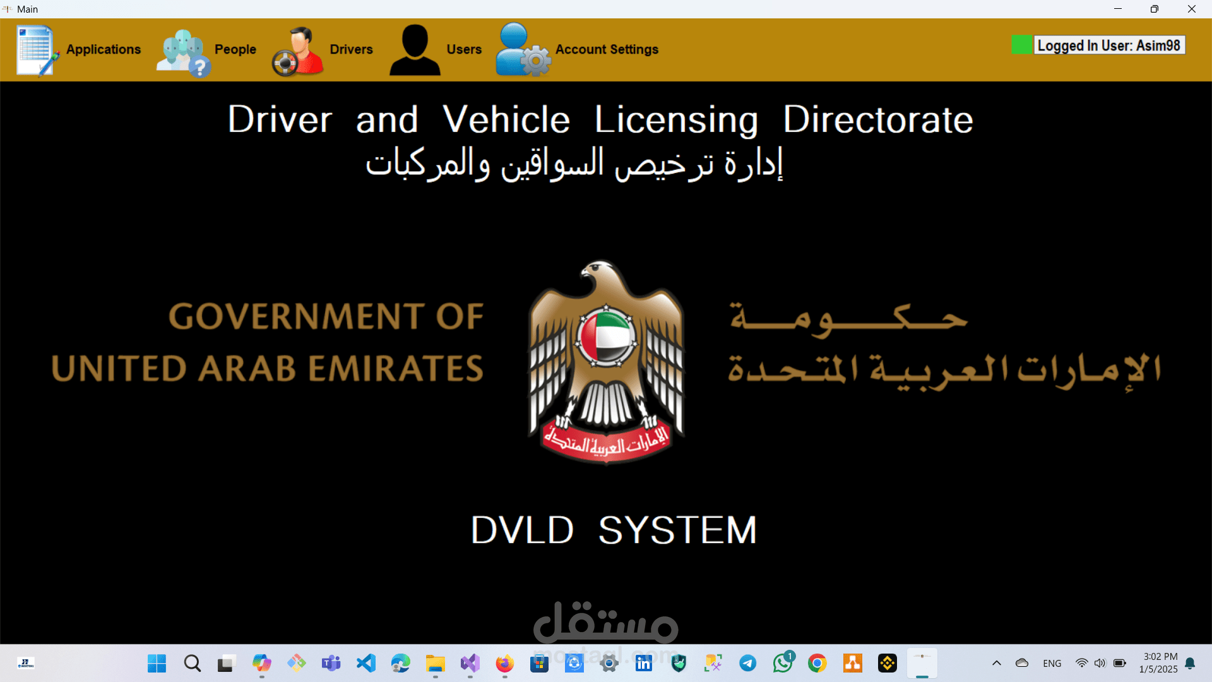This screenshot has width=1212, height=682.
Task: Open the notifications bell
Action: click(x=1190, y=664)
